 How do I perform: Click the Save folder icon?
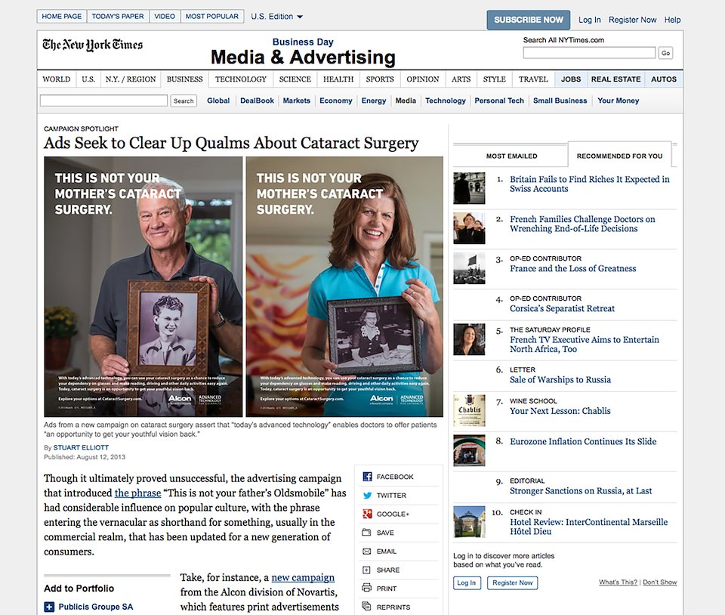(x=366, y=532)
